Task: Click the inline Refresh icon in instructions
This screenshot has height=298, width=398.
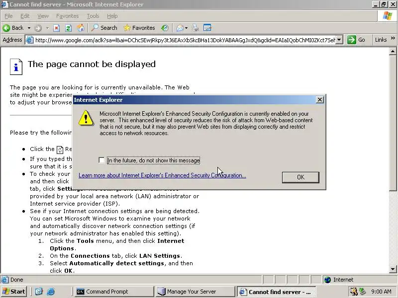Action: (60, 149)
